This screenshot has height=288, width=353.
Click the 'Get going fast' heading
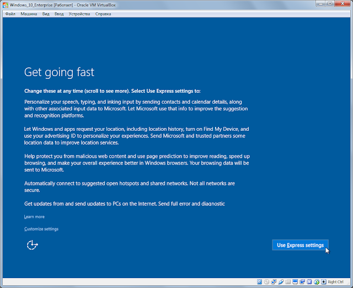click(59, 72)
